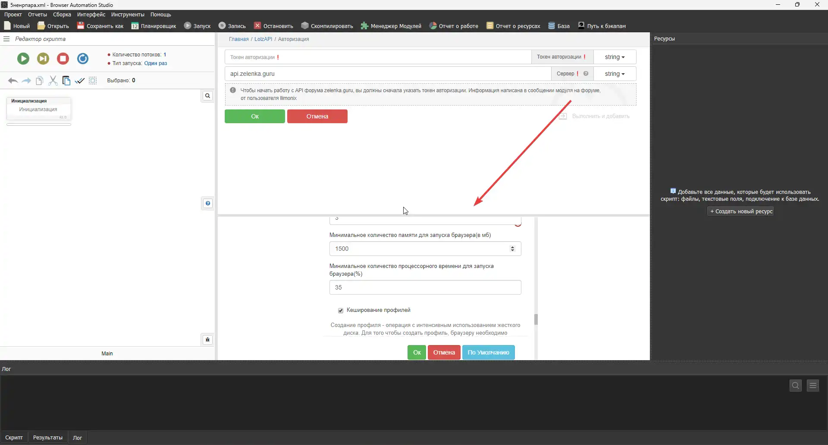828x445 pixels.
Task: Click Выполнить и добавить link
Action: click(594, 116)
